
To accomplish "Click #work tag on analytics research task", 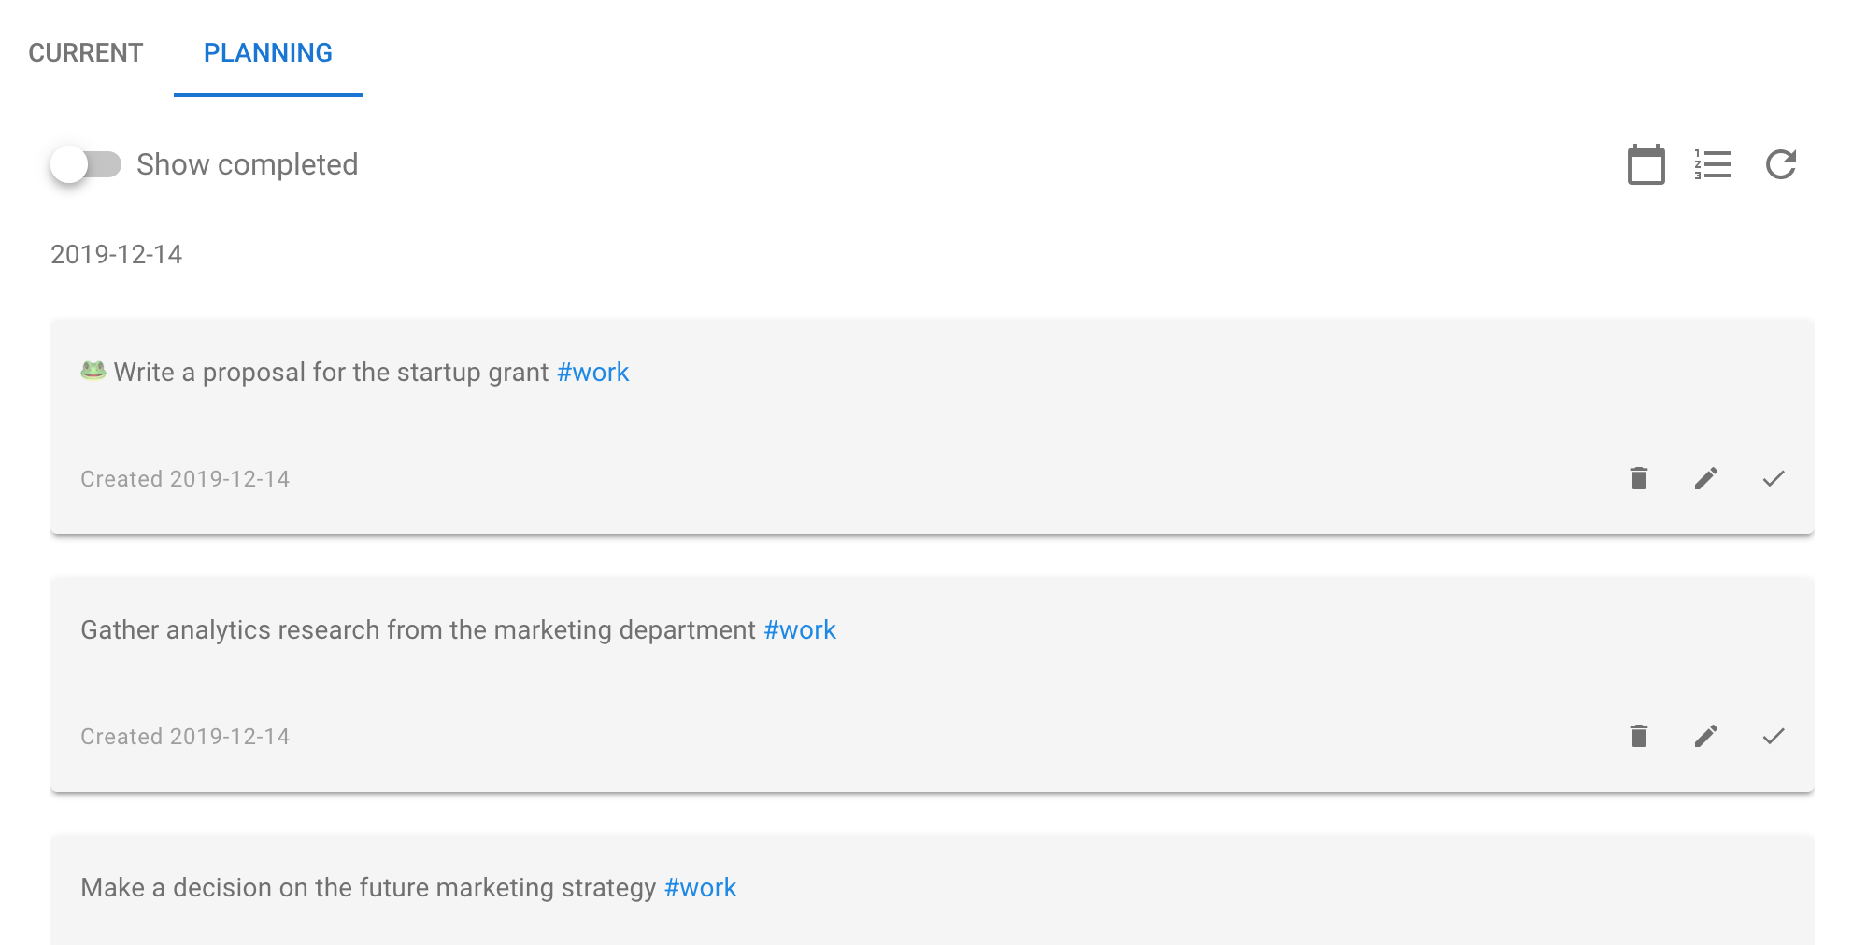I will (800, 629).
